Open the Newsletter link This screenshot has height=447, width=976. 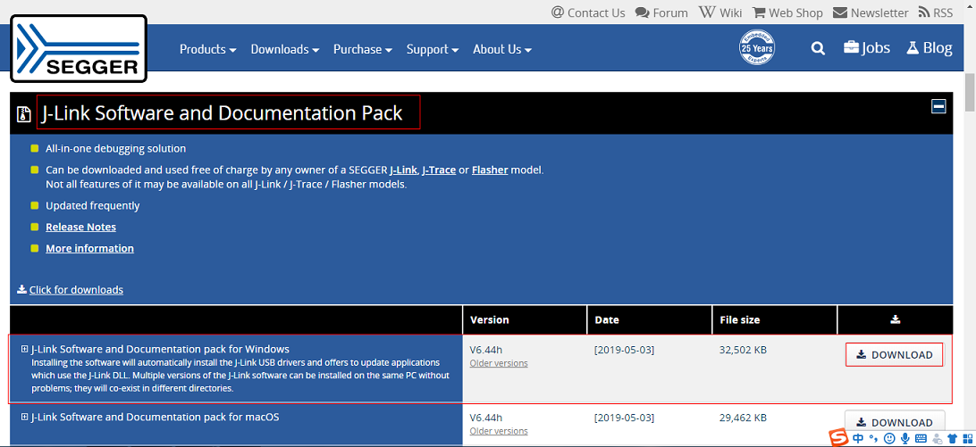pyautogui.click(x=871, y=12)
